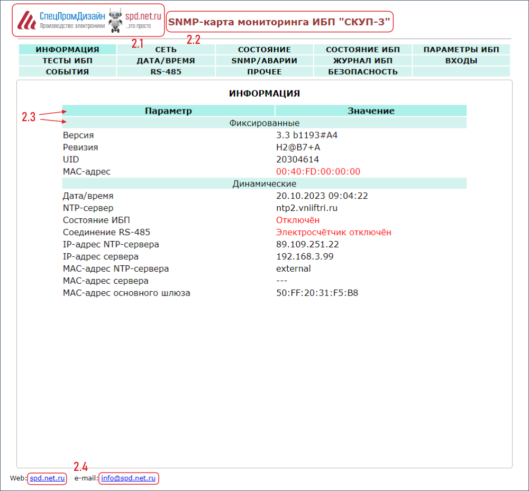This screenshot has width=529, height=491.
Task: Go to the СОСТОЯНИЕ page
Action: 264,50
